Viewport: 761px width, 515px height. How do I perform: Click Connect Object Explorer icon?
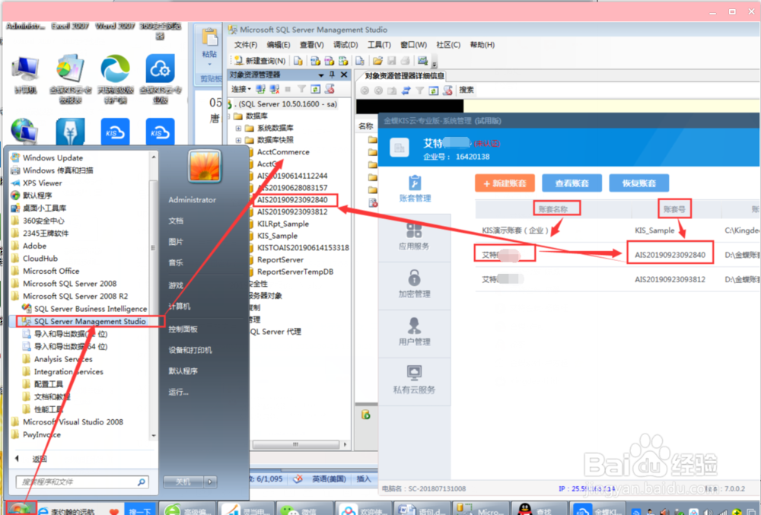coord(260,89)
